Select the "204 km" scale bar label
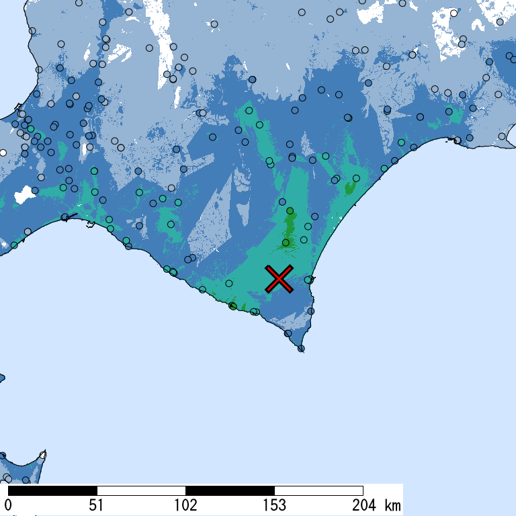 click(376, 505)
